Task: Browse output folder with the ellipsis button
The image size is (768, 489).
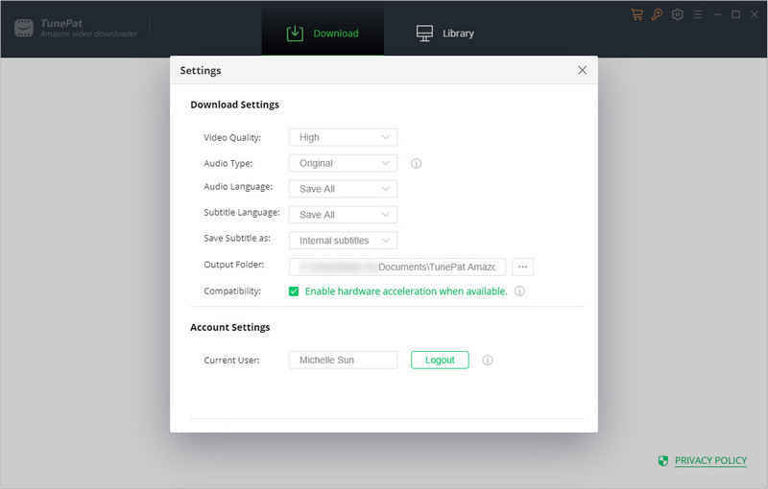Action: click(x=522, y=267)
